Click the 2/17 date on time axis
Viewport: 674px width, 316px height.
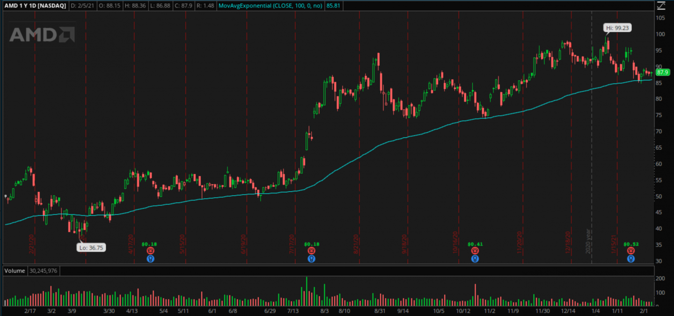[30, 311]
